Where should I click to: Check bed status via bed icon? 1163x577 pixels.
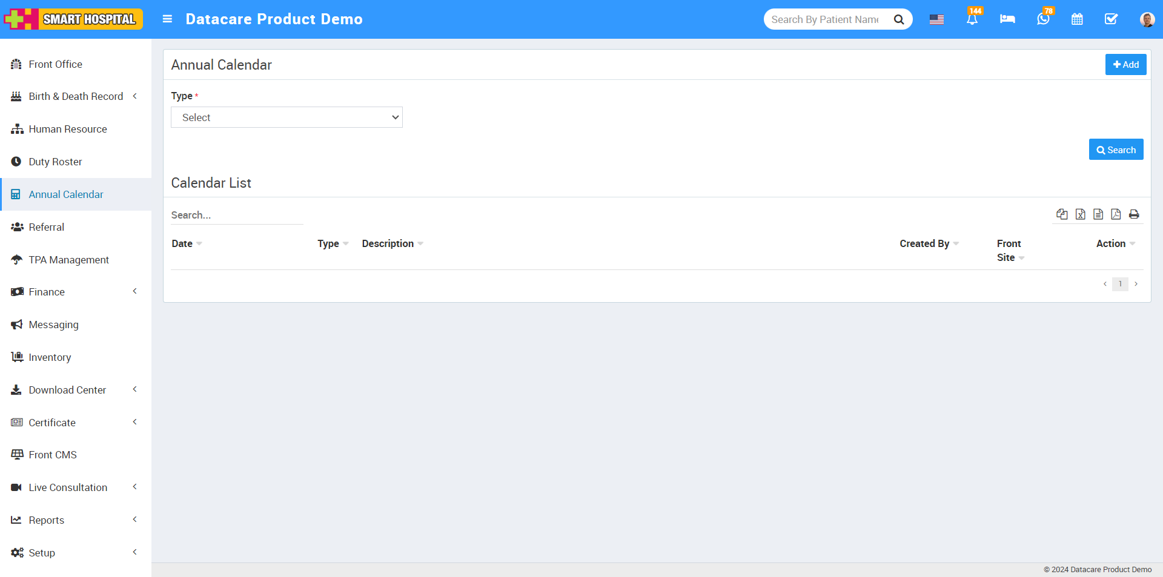coord(1007,19)
